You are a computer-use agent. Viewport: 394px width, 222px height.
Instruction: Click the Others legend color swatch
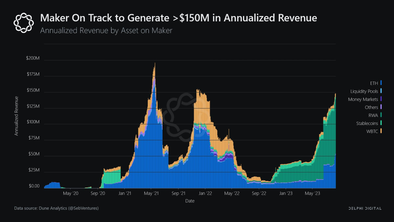pyautogui.click(x=381, y=107)
